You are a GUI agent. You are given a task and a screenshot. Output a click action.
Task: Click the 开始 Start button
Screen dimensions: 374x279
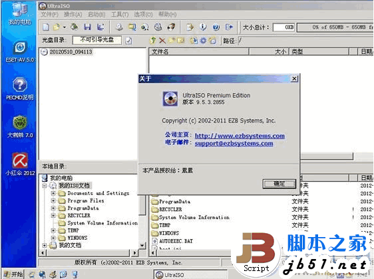(13, 274)
